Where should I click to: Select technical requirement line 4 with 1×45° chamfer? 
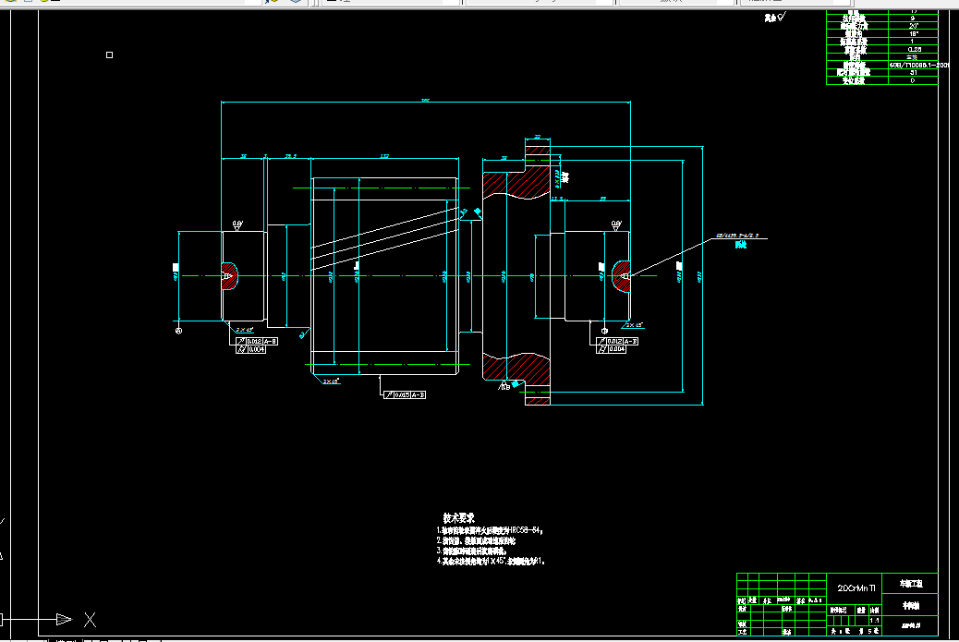point(491,561)
